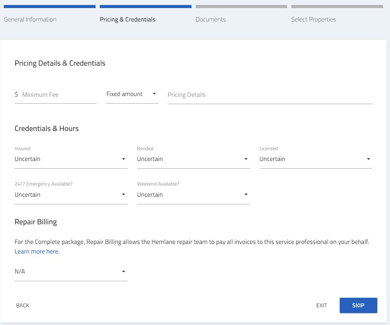Image resolution: width=390 pixels, height=325 pixels.
Task: Click the Repair Billing heading
Action: 36,222
